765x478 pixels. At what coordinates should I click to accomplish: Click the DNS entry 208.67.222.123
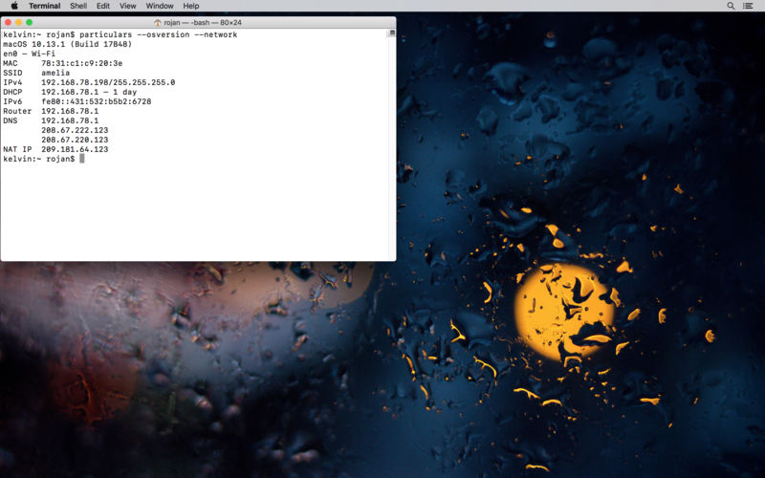tap(75, 130)
